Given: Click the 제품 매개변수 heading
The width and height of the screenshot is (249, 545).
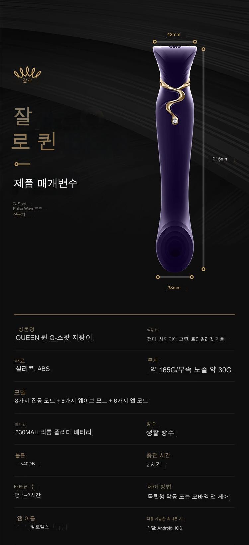Looking at the screenshot, I should pyautogui.click(x=46, y=183).
